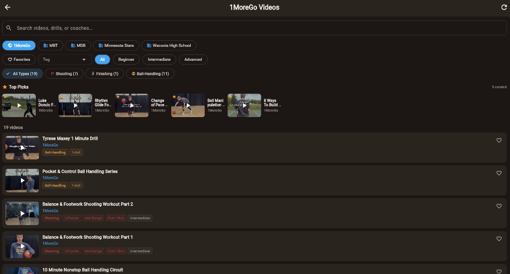Viewport: 510px width, 274px height.
Task: Favorite 10 Minute Nonstop Ball Handling Circuit
Action: (x=499, y=271)
